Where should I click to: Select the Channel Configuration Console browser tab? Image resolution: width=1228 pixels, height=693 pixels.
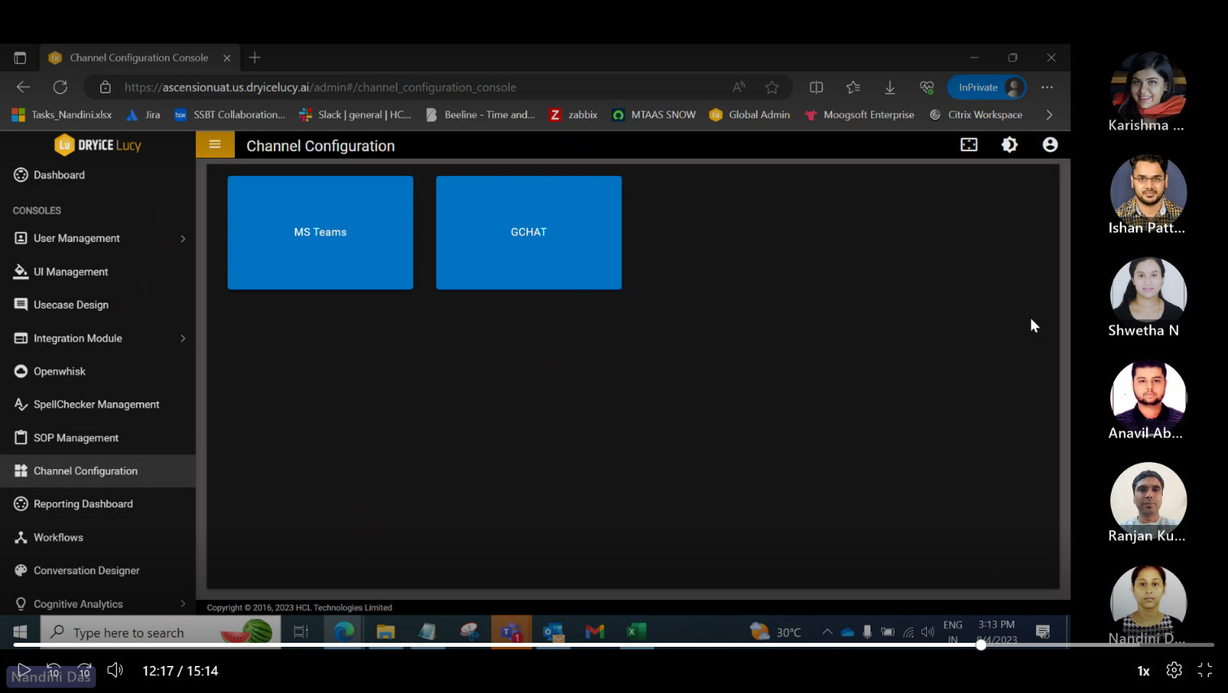[139, 57]
